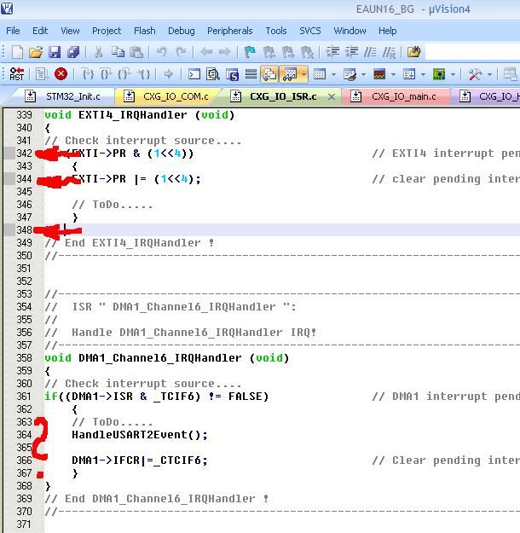Switch to the CXG_IO_main.c tab
The height and width of the screenshot is (533, 520).
pos(396,96)
